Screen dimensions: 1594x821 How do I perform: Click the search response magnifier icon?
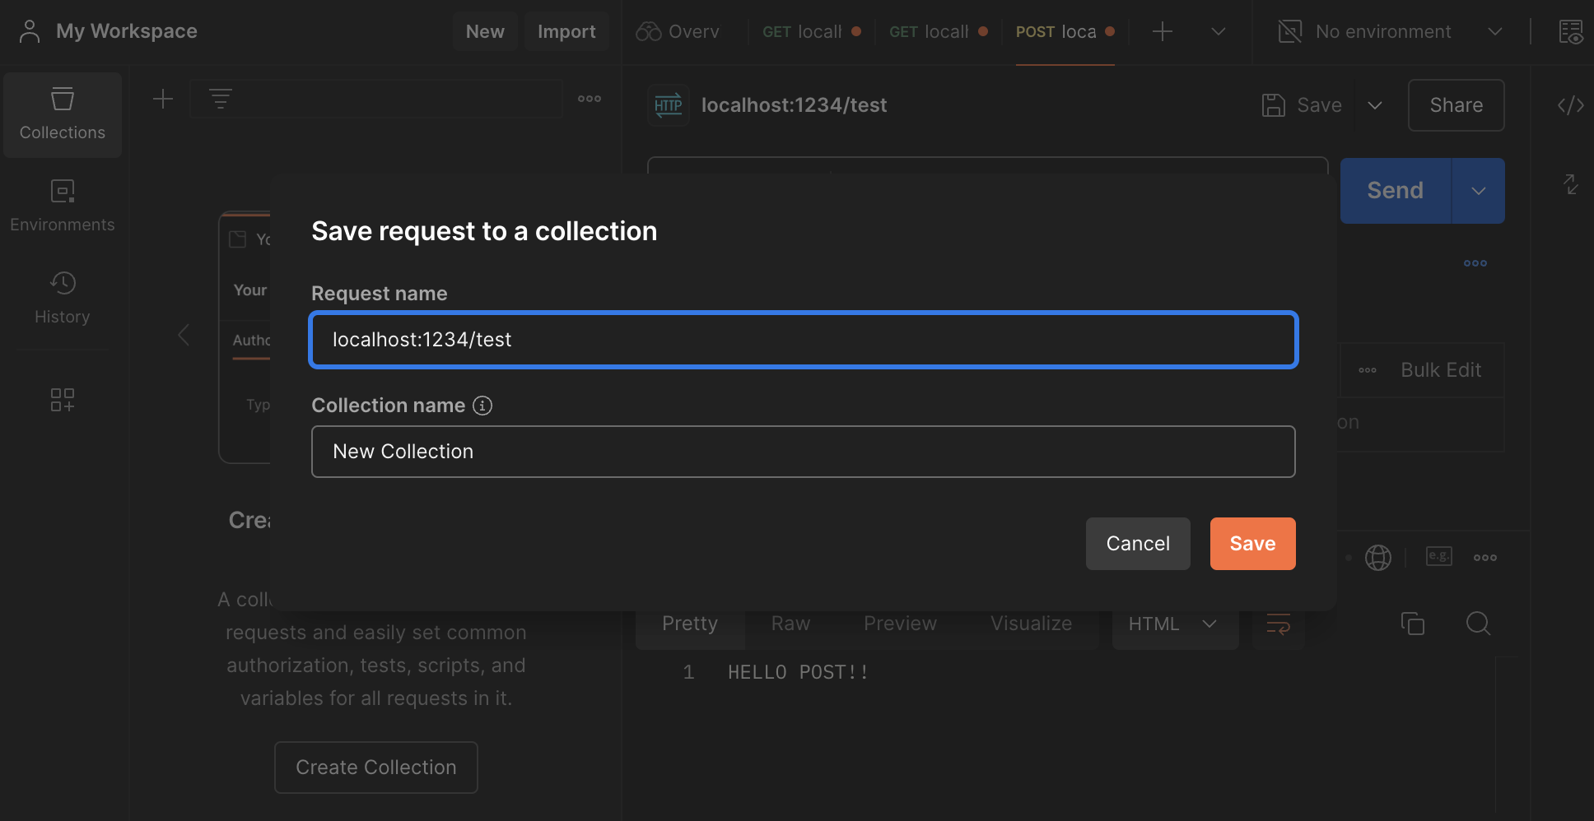pyautogui.click(x=1478, y=624)
